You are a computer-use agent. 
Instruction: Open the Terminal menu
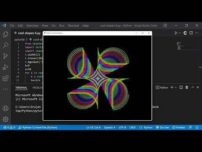[x=73, y=25]
